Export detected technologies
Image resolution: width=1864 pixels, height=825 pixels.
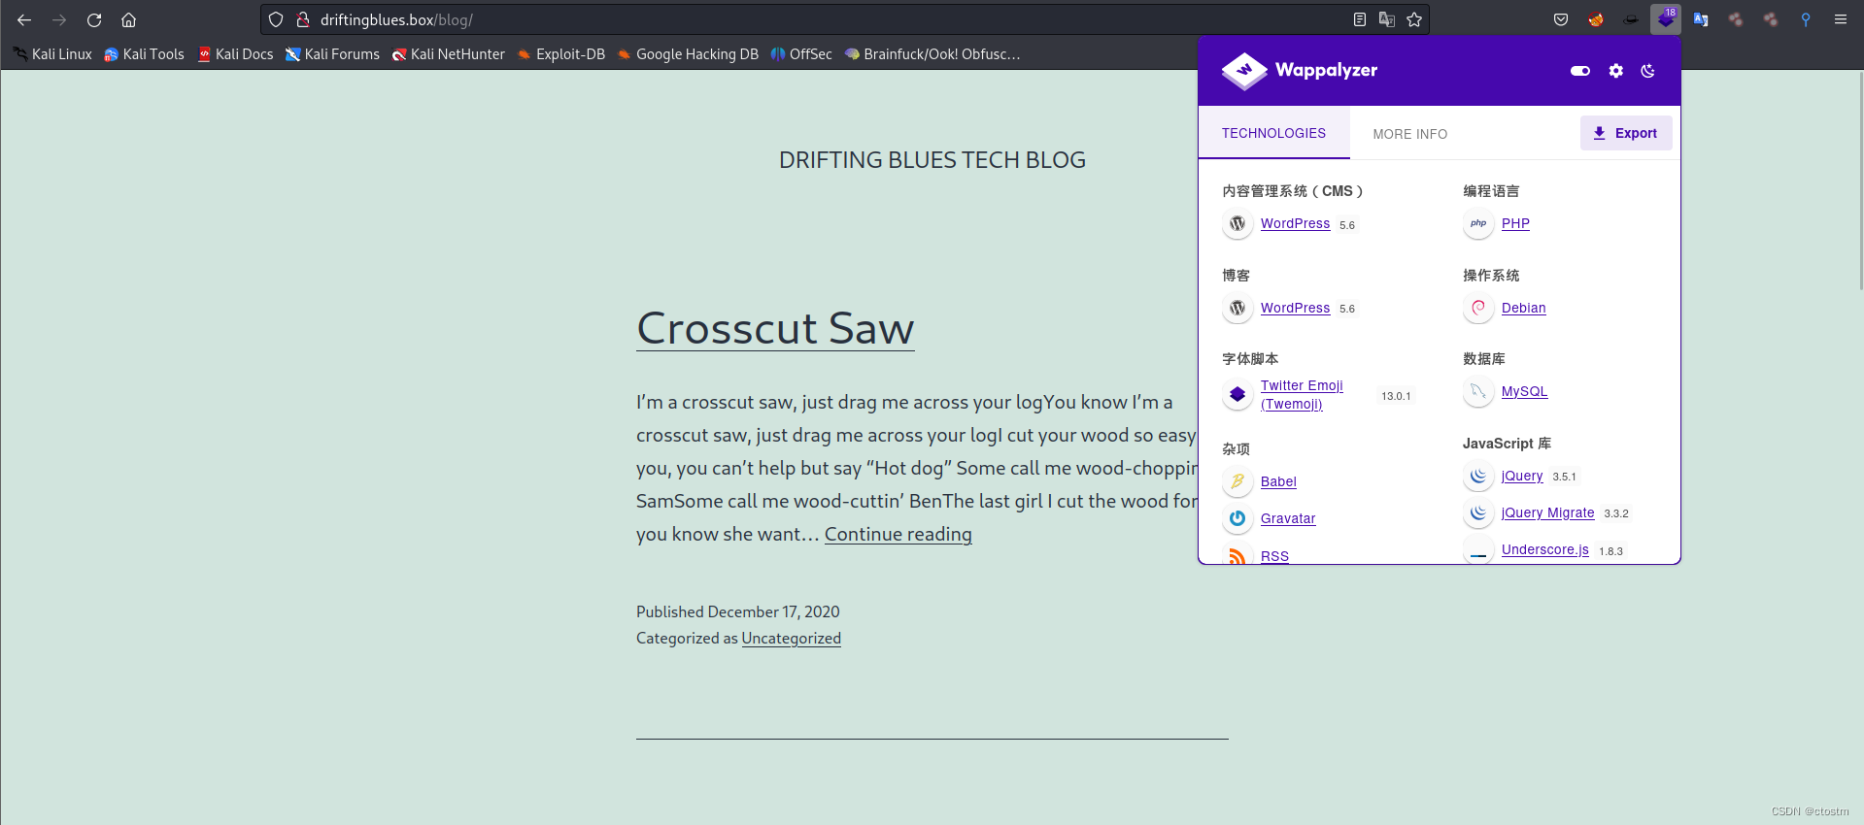[x=1626, y=133]
